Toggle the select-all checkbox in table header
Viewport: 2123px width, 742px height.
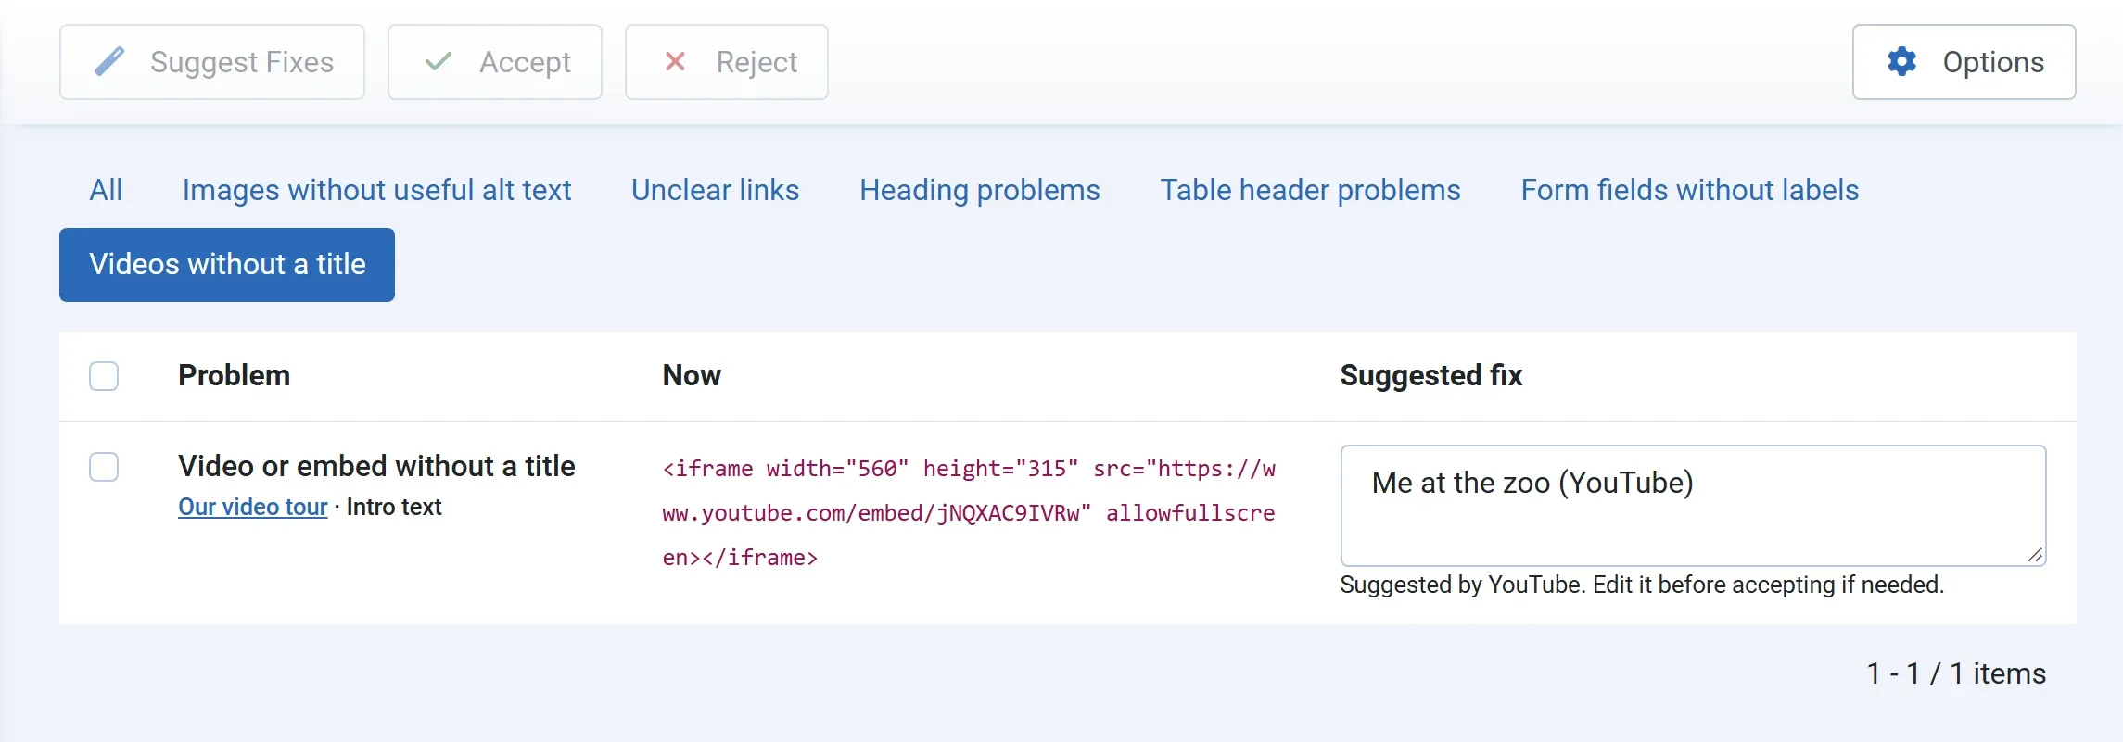pos(104,376)
